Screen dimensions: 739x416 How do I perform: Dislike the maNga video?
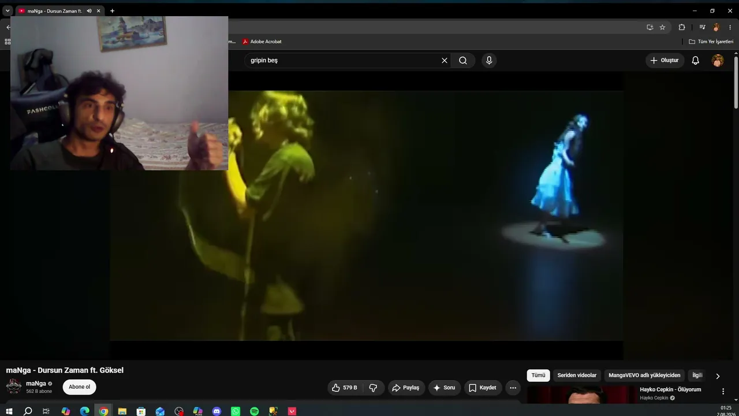(x=373, y=388)
